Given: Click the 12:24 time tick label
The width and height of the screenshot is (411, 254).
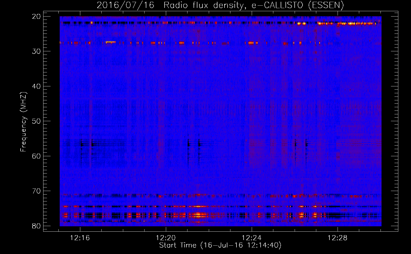Looking at the screenshot, I should 252,238.
